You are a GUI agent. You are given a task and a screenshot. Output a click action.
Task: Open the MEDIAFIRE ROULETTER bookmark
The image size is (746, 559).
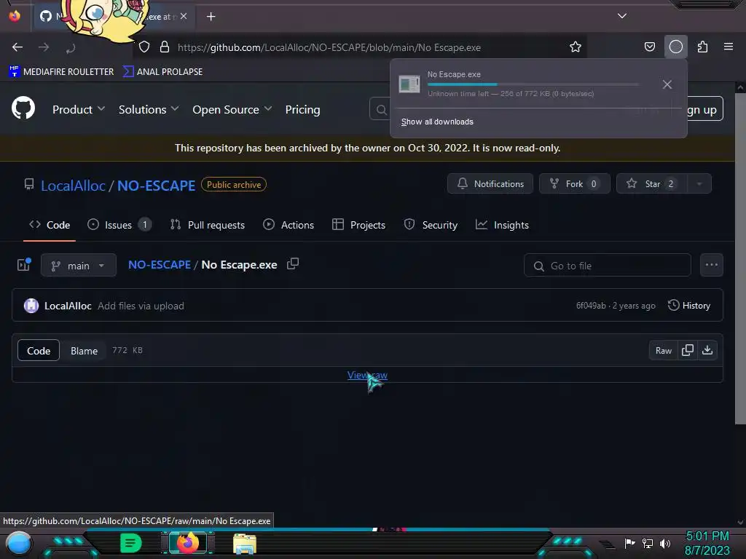(61, 71)
